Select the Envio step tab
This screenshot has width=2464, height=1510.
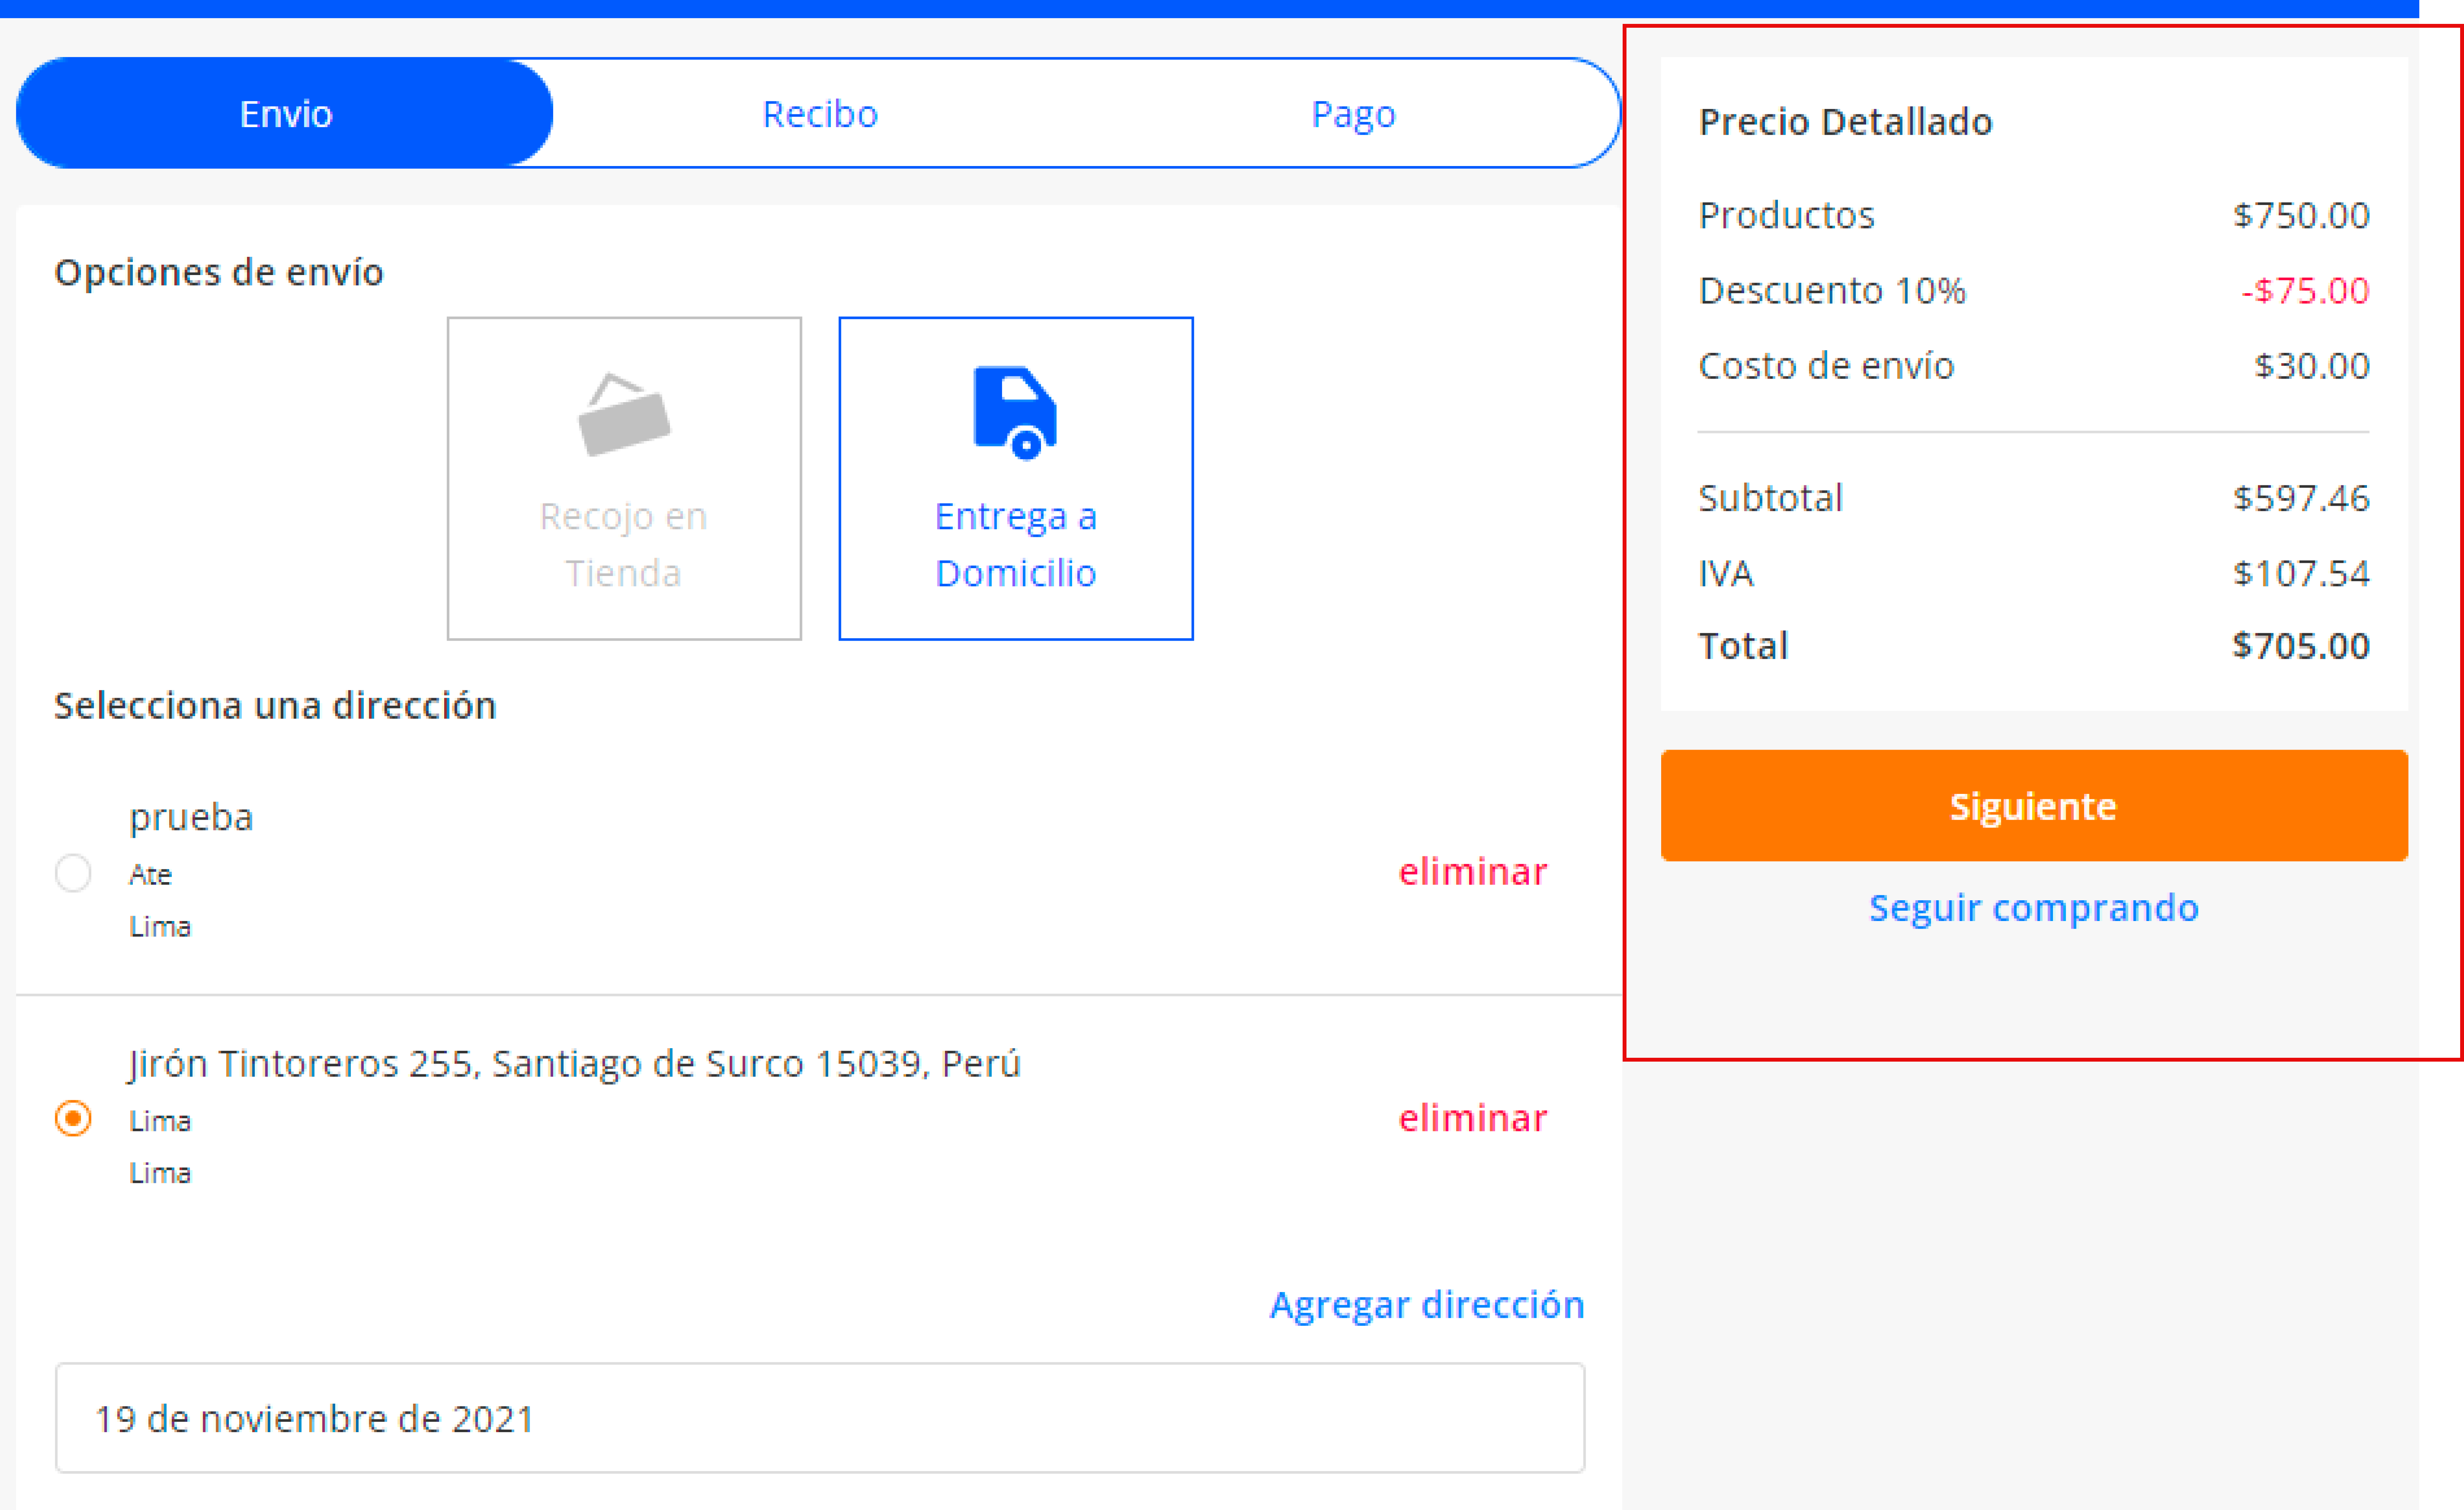[285, 113]
